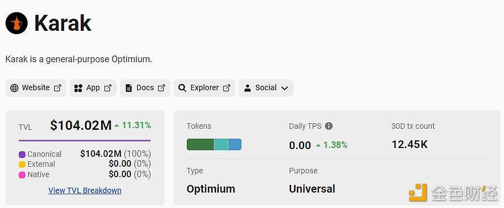The height and width of the screenshot is (208, 504).
Task: Click the blue token bar segment
Action: point(235,144)
